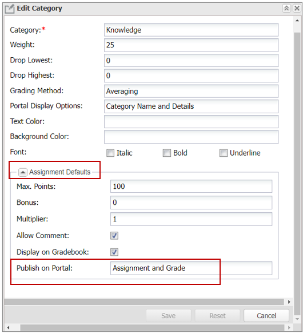Open the Publish on Portal dropdown

tap(191, 268)
